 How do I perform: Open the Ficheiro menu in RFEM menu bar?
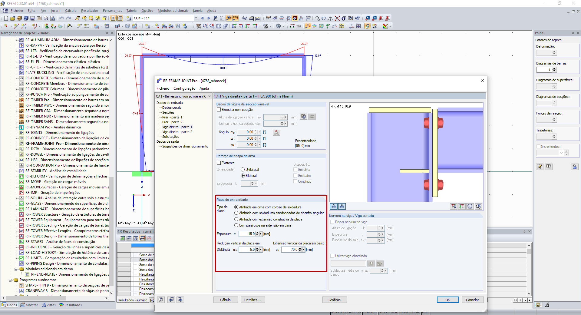coord(17,11)
